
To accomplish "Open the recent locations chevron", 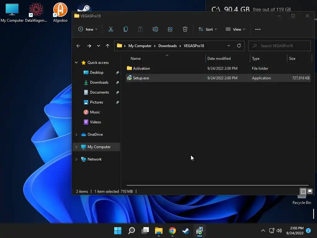I will coord(98,46).
